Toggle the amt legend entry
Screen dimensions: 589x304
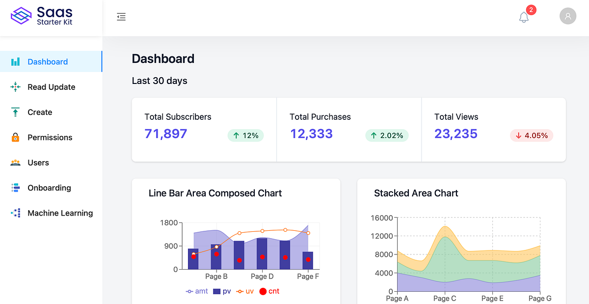(196, 291)
